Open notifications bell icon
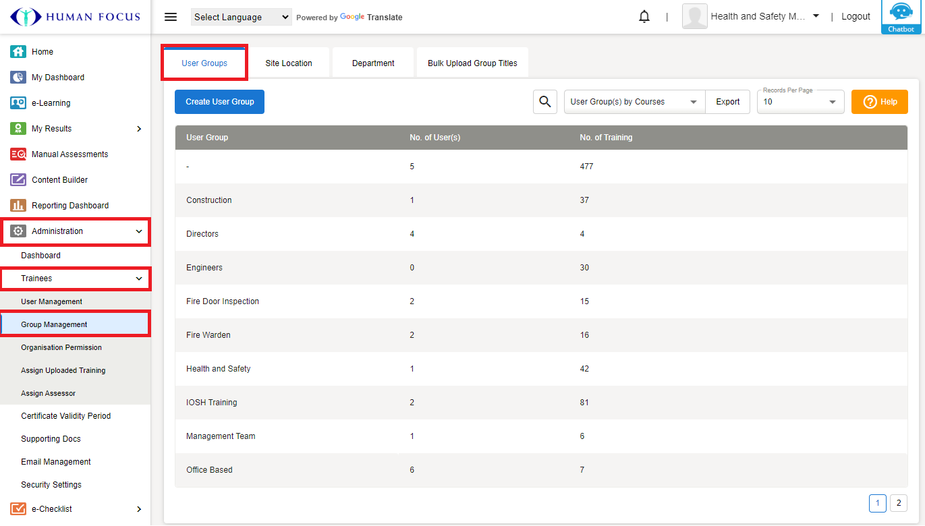This screenshot has width=925, height=526. point(644,17)
